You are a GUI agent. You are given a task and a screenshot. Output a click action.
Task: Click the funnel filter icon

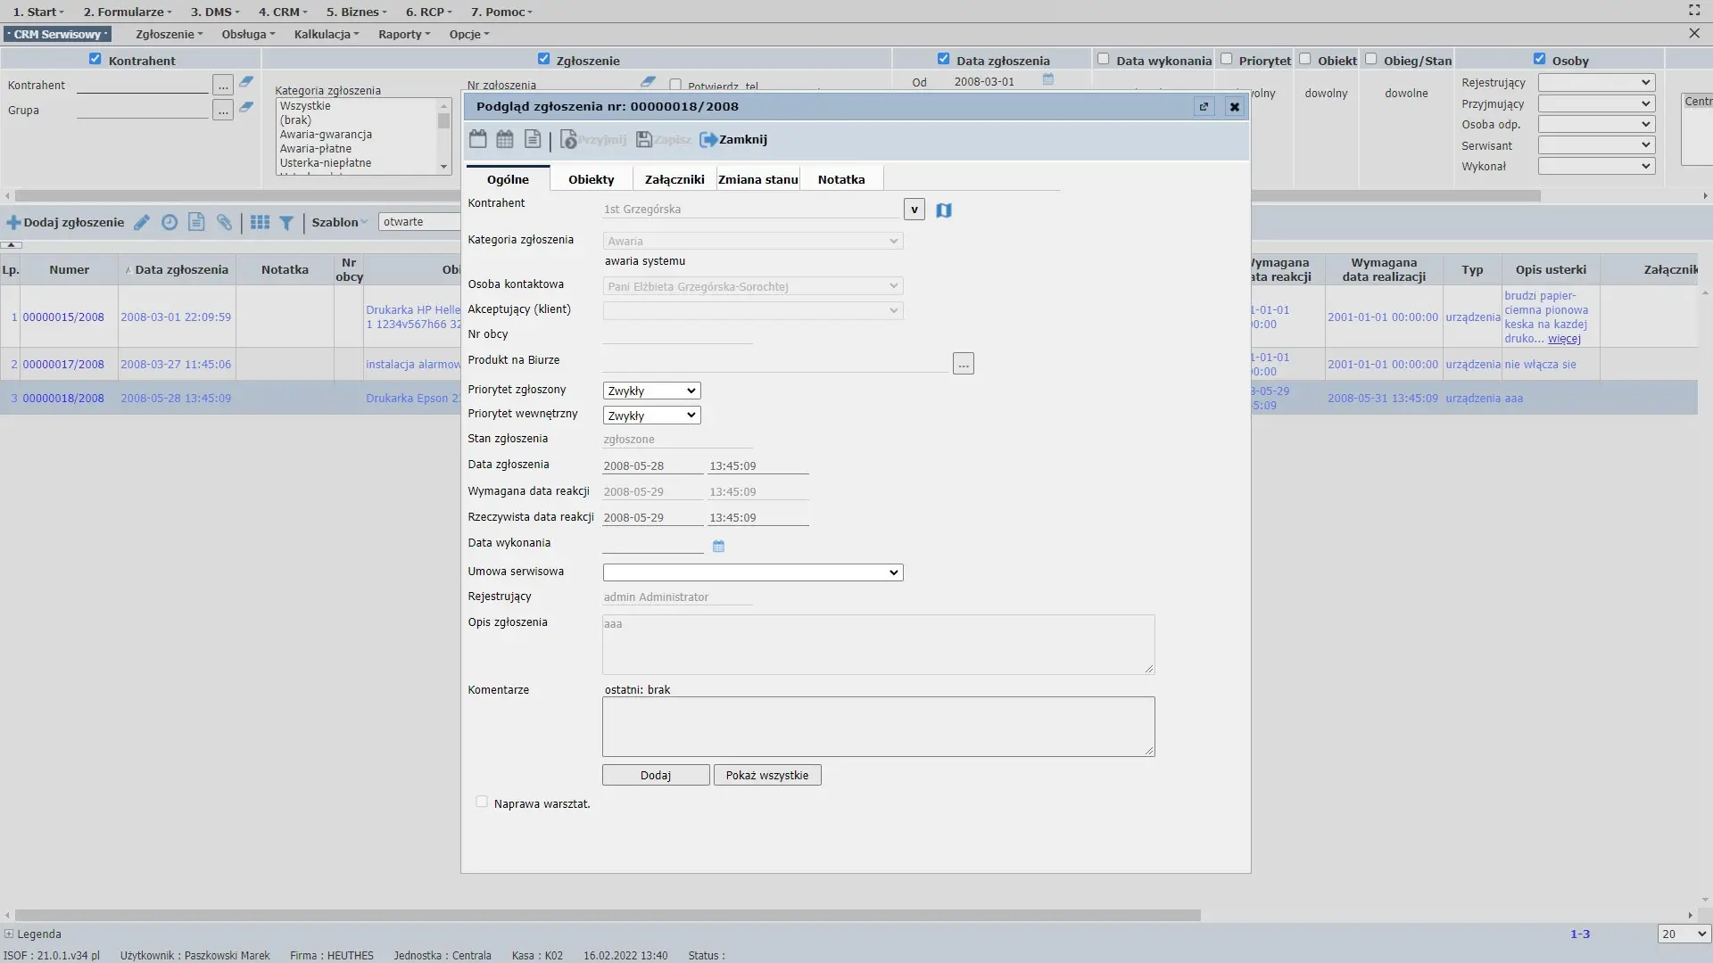pyautogui.click(x=286, y=223)
